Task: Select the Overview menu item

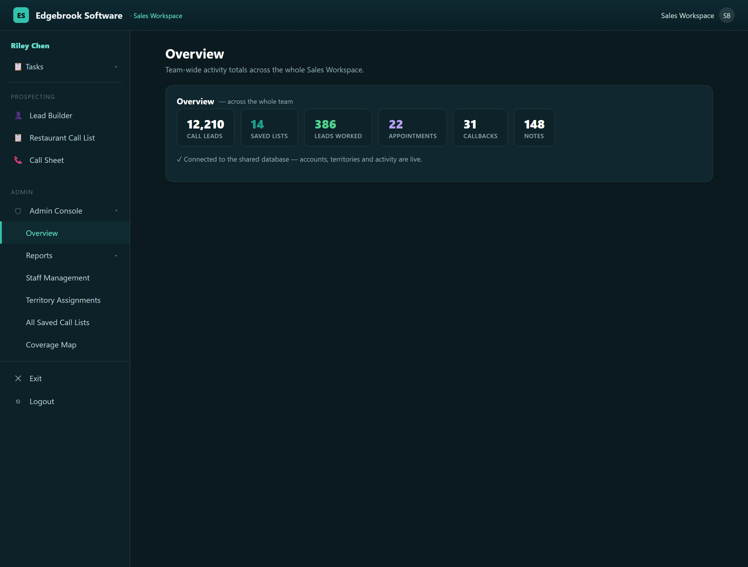Action: [x=65, y=233]
